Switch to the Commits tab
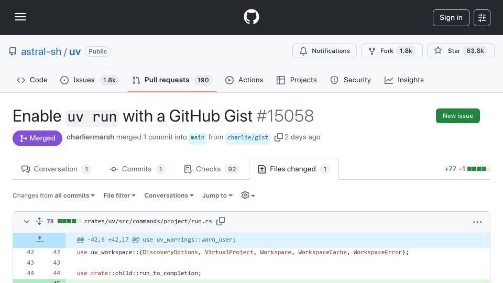Screen dimensions: 503x283 click(137, 169)
